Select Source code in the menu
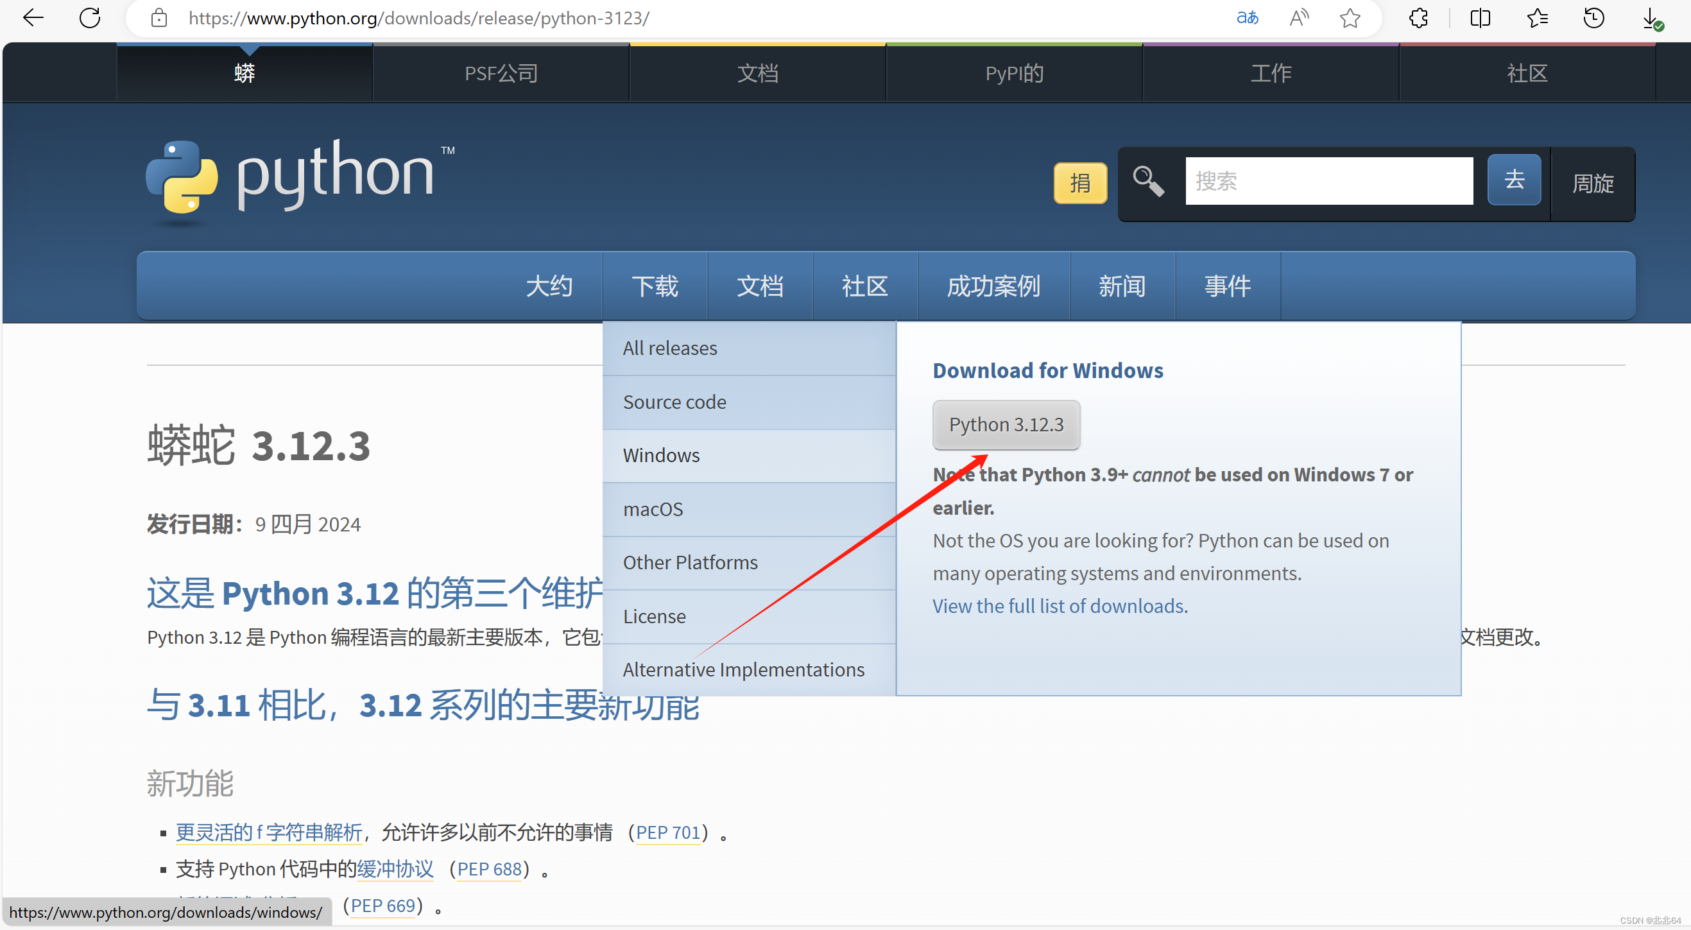Screen dimensions: 1691x930 674,401
